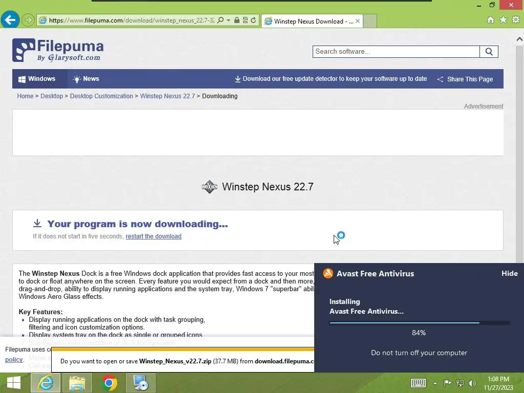Go back with the browser back arrow

click(10, 20)
